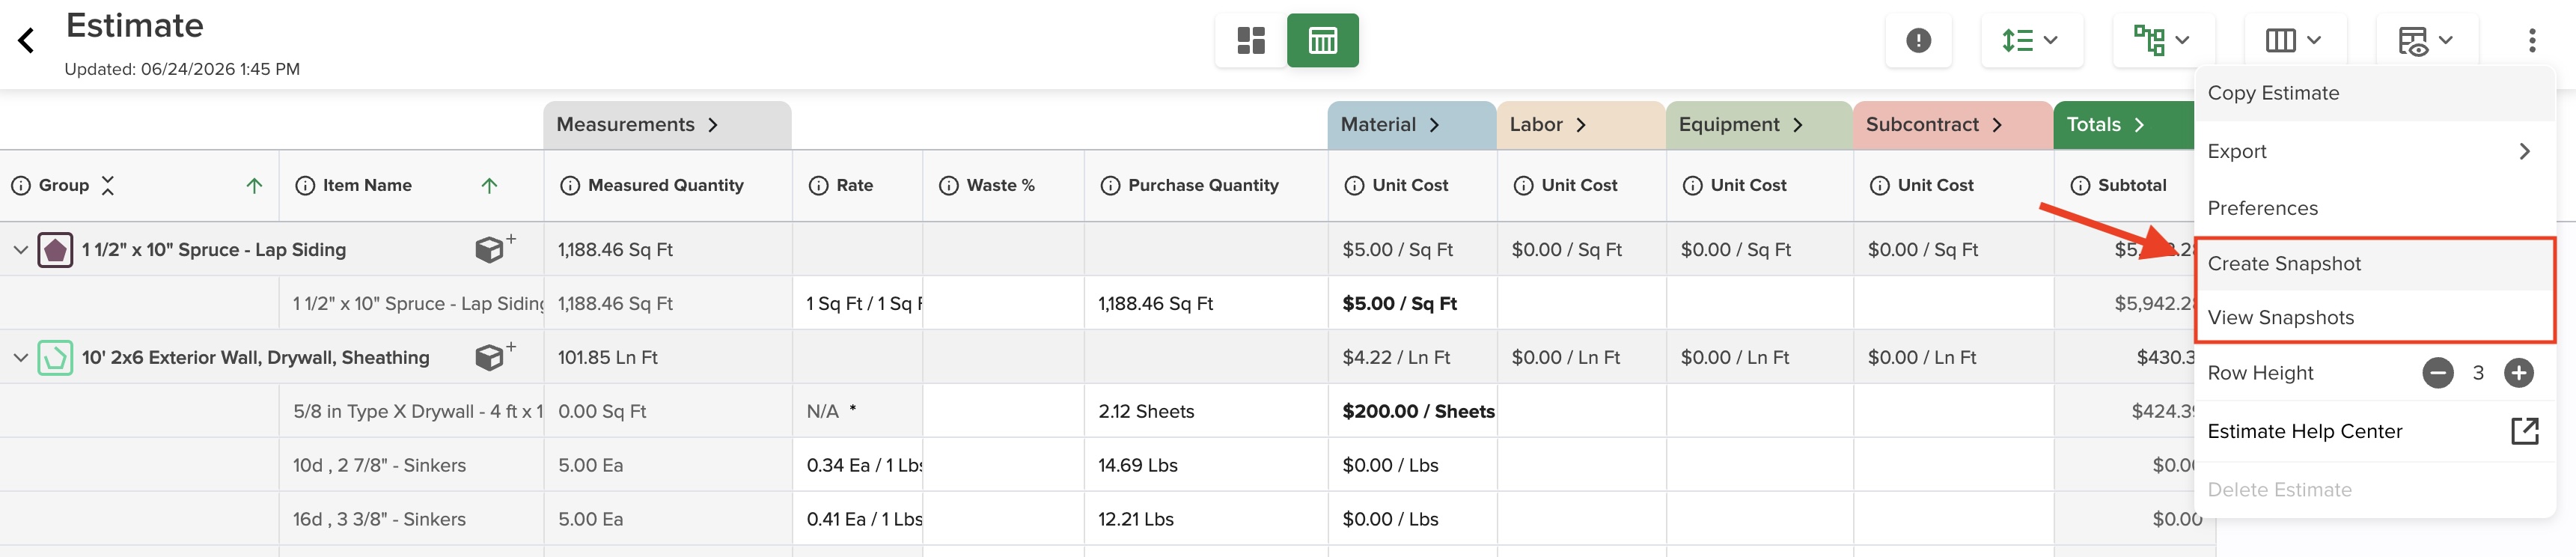This screenshot has width=2576, height=557.
Task: Toggle ascending sort arrow on Item Name column
Action: [x=489, y=186]
